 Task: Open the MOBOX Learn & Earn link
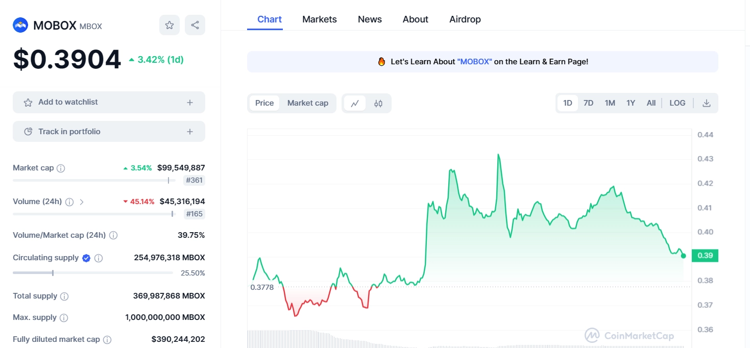[474, 61]
